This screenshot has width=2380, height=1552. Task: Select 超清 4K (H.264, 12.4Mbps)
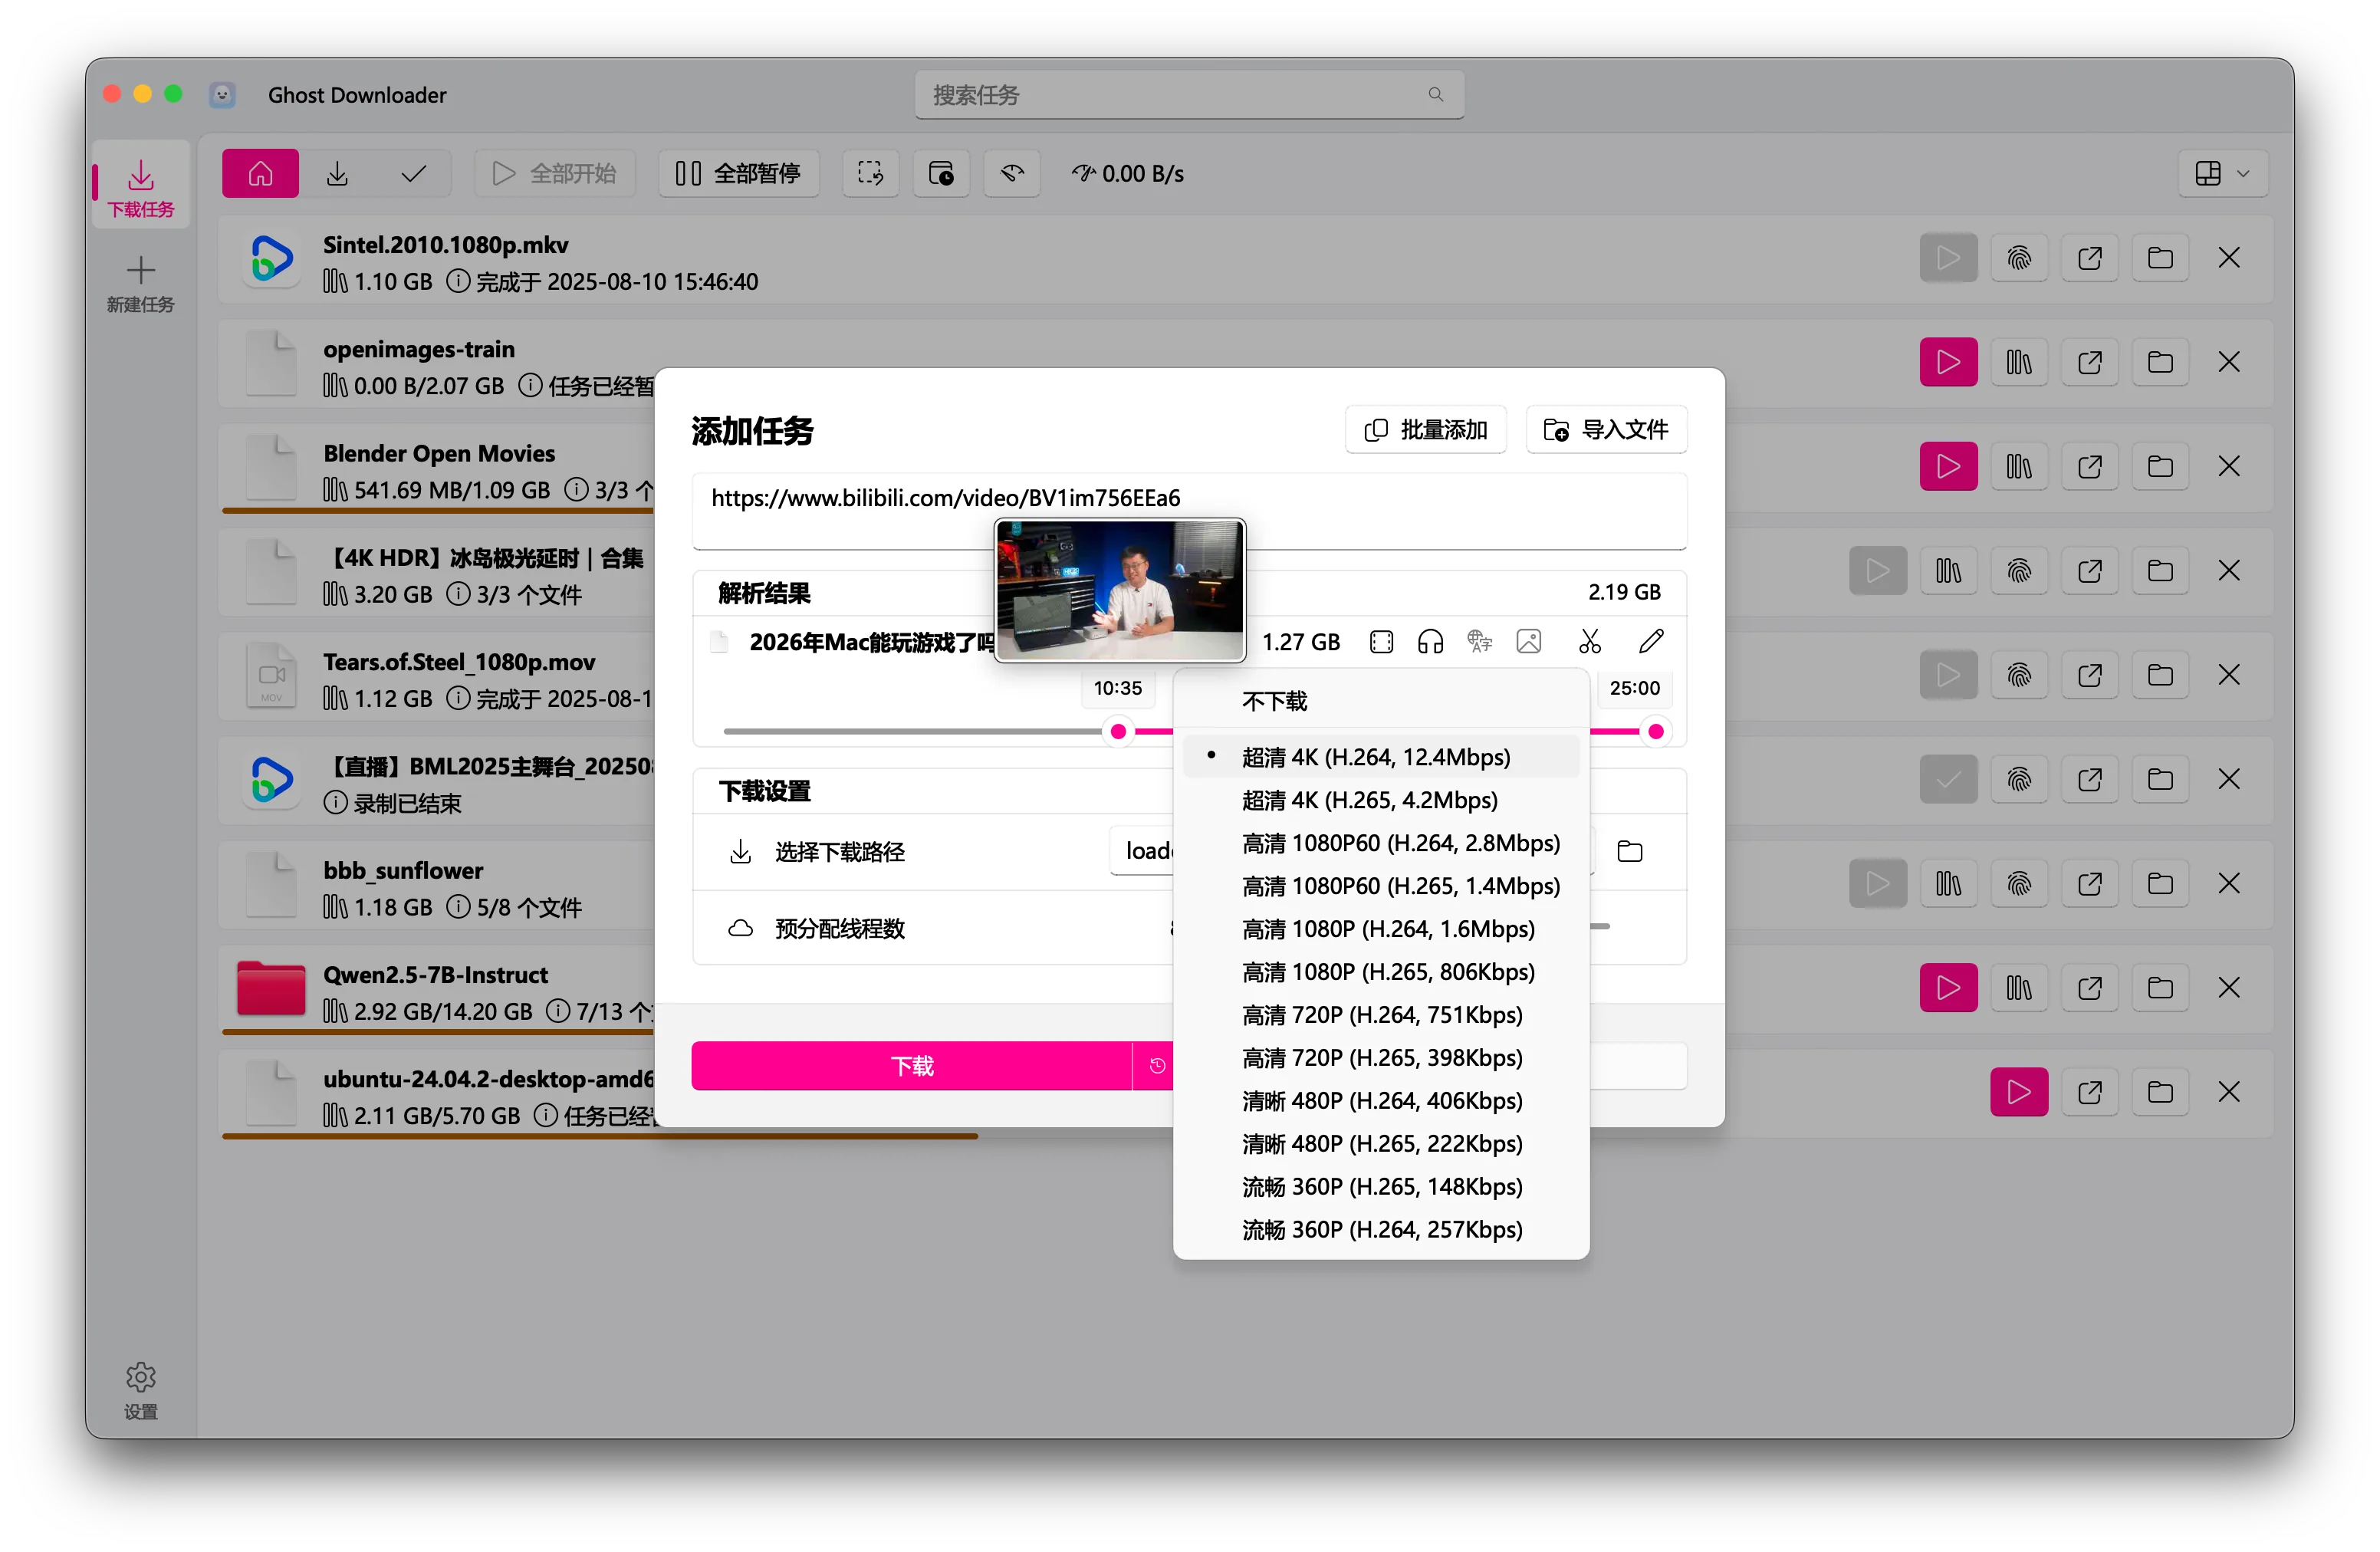coord(1381,757)
